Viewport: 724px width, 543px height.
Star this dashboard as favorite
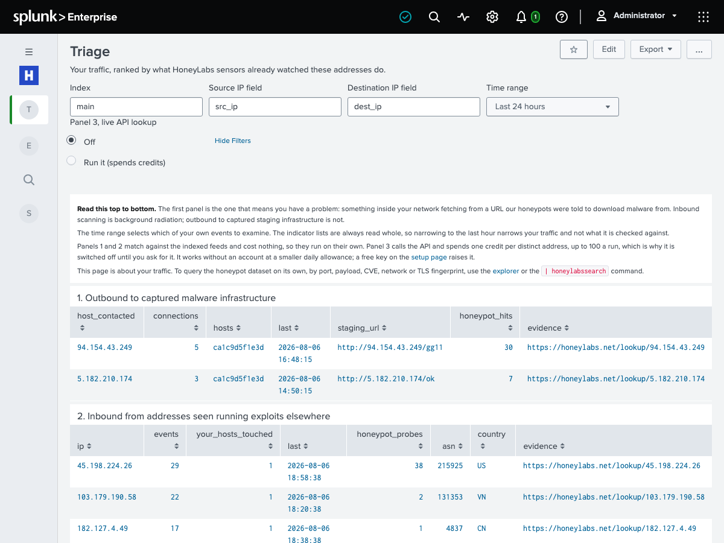point(574,49)
